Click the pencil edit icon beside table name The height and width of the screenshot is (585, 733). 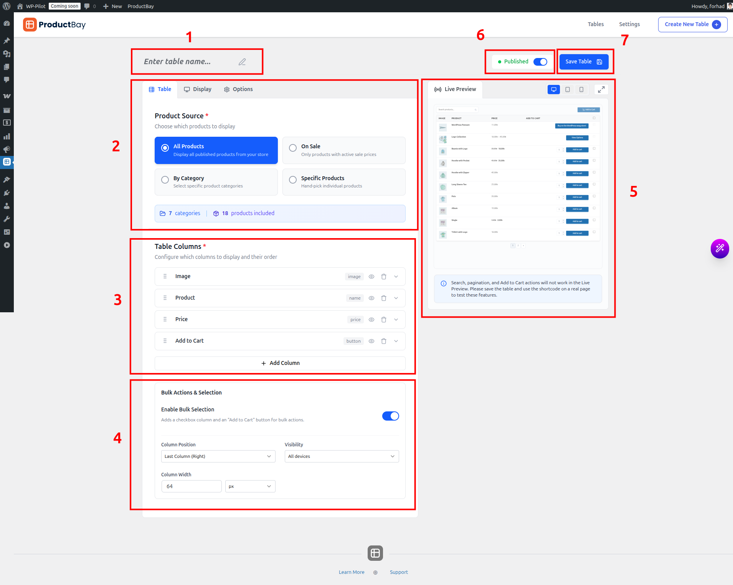click(242, 61)
